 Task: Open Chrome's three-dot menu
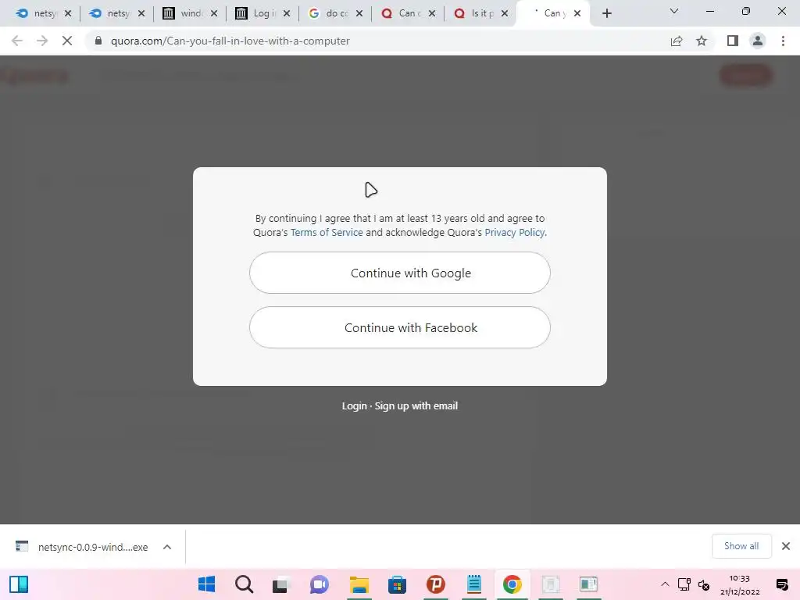pyautogui.click(x=783, y=41)
